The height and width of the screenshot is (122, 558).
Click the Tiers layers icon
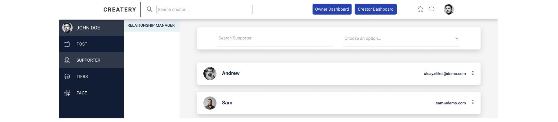click(67, 76)
